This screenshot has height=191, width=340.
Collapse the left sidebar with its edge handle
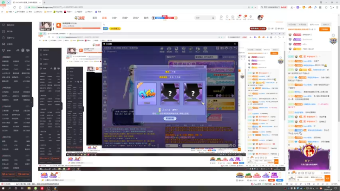pyautogui.click(x=33, y=101)
